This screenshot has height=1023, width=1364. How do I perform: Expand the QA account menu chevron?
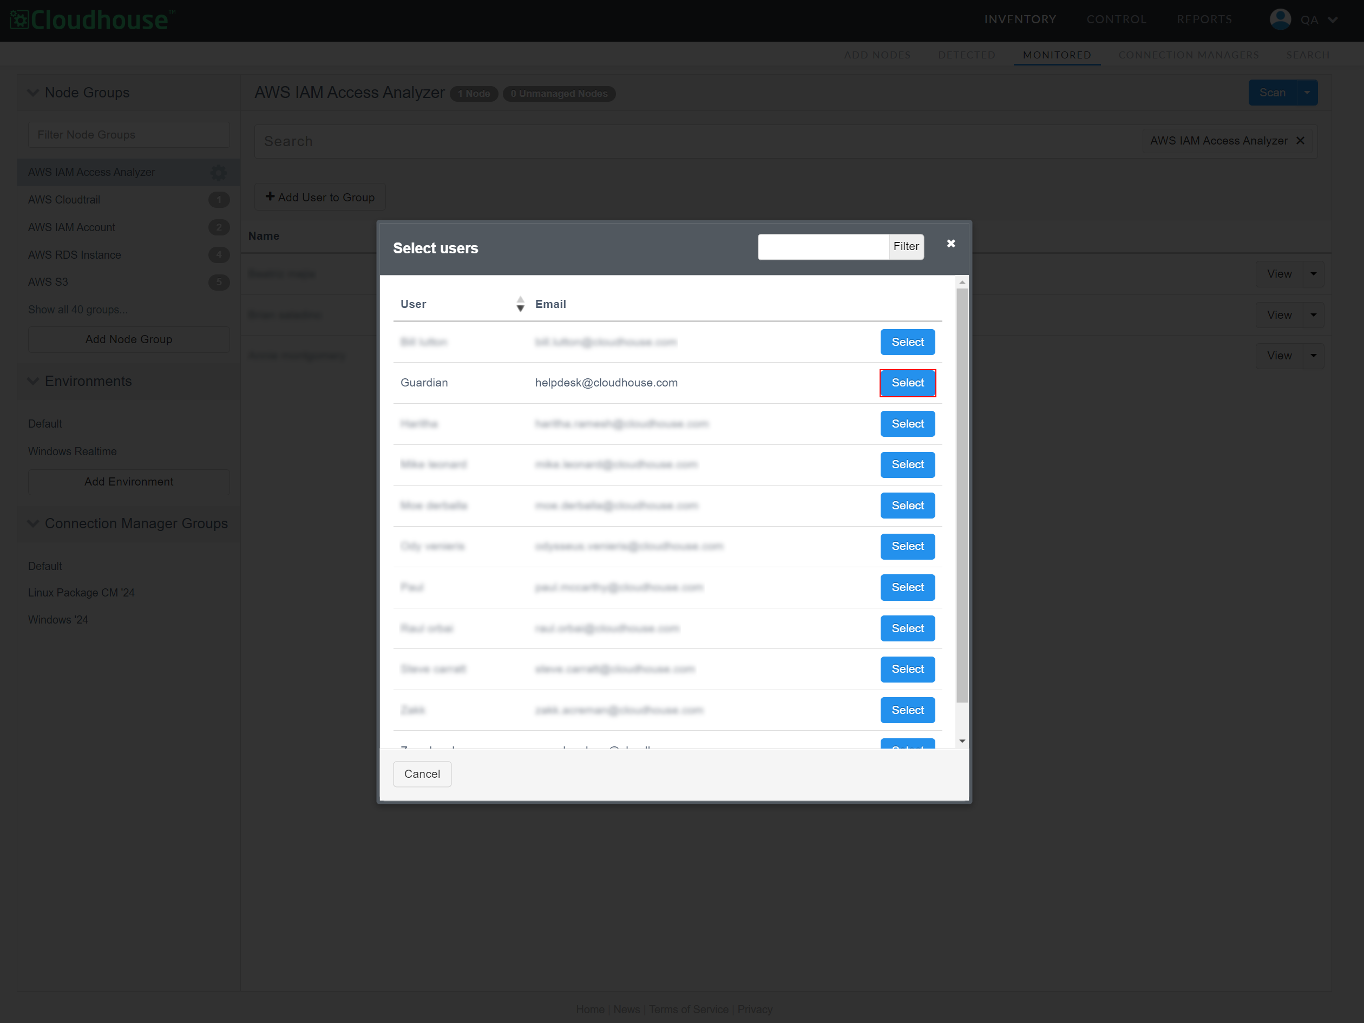(x=1333, y=19)
